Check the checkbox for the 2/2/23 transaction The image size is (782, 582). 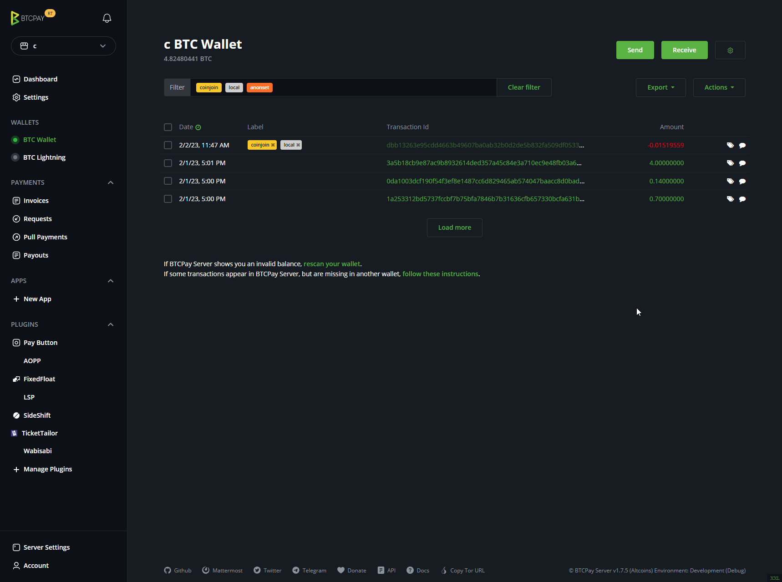(x=168, y=145)
